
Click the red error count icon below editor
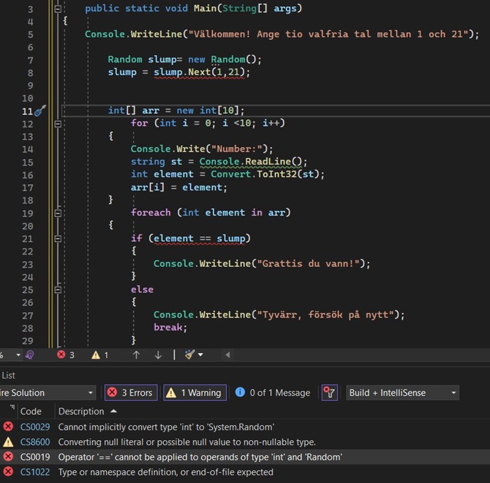pos(61,354)
